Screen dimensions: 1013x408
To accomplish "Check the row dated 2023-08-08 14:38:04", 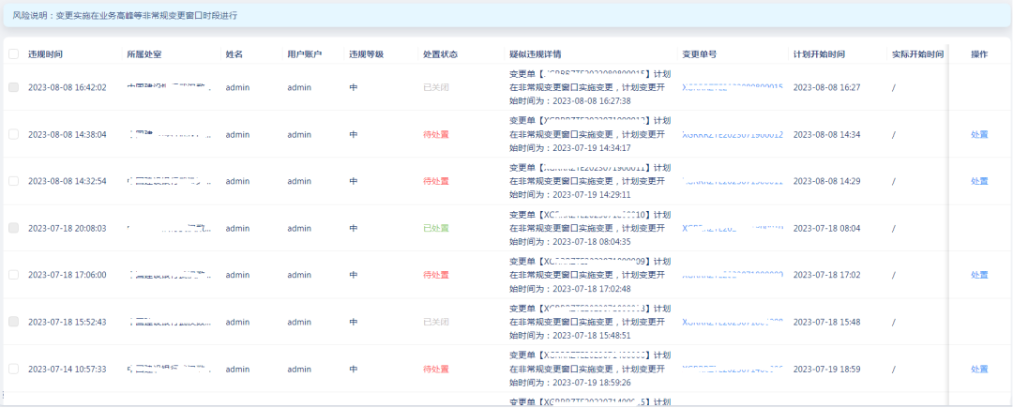I will [x=13, y=134].
